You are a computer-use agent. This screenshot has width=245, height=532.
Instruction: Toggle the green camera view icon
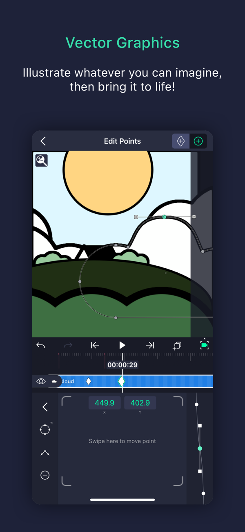pos(204,345)
